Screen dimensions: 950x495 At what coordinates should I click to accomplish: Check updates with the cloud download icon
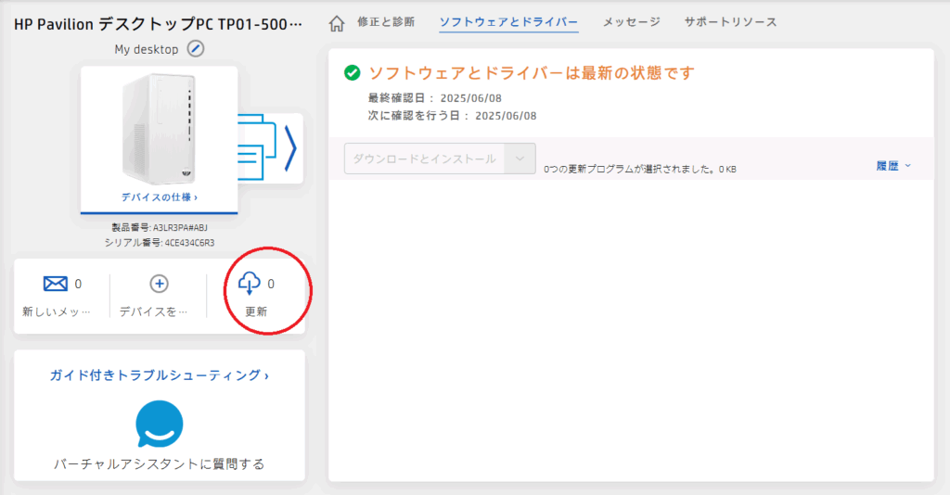[249, 283]
